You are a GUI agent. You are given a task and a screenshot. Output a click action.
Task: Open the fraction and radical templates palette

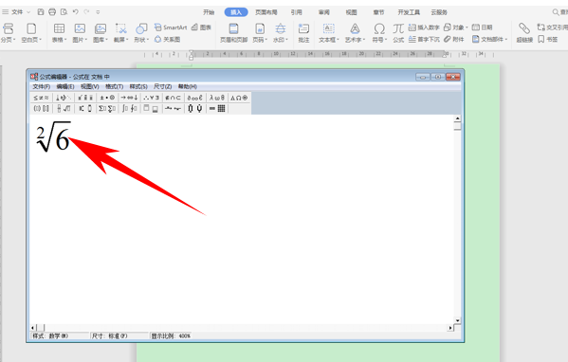coord(63,108)
